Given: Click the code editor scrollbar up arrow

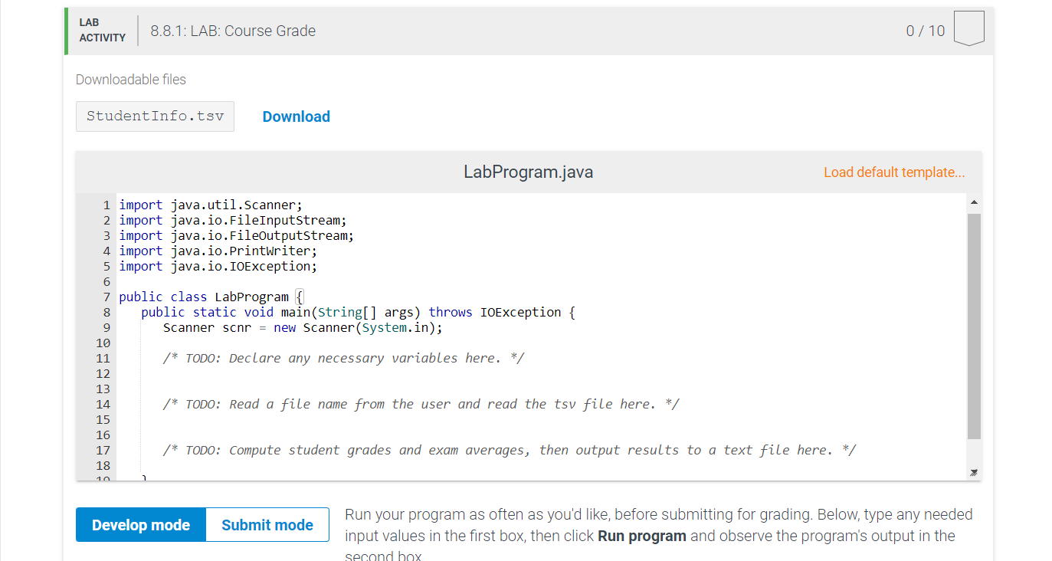Looking at the screenshot, I should [x=974, y=202].
